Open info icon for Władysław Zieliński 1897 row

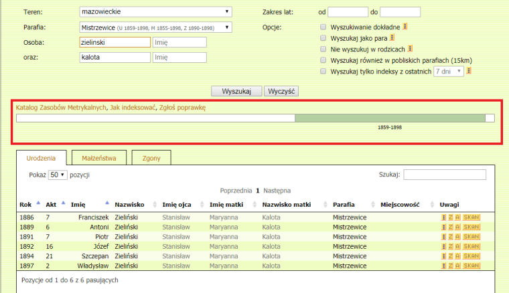pyautogui.click(x=443, y=266)
